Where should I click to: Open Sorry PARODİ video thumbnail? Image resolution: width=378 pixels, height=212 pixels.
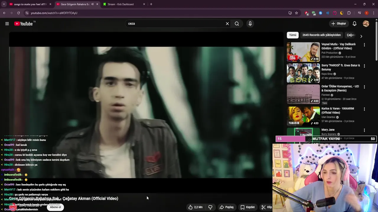pos(303,73)
